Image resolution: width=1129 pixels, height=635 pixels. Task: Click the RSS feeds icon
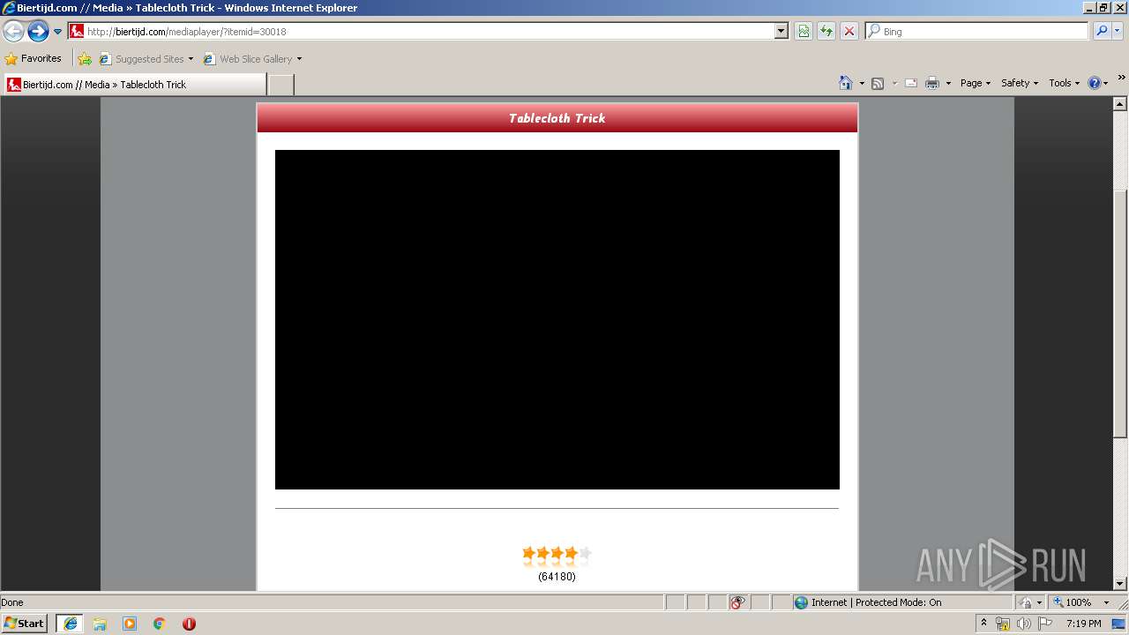pyautogui.click(x=878, y=83)
